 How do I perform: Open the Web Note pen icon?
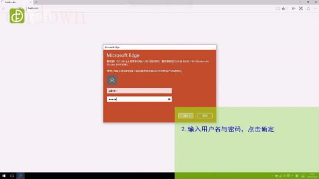[301, 8]
